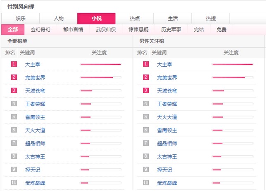
Task: Click 完美世界 attention bar in 男性关注榜
Action: point(233,77)
